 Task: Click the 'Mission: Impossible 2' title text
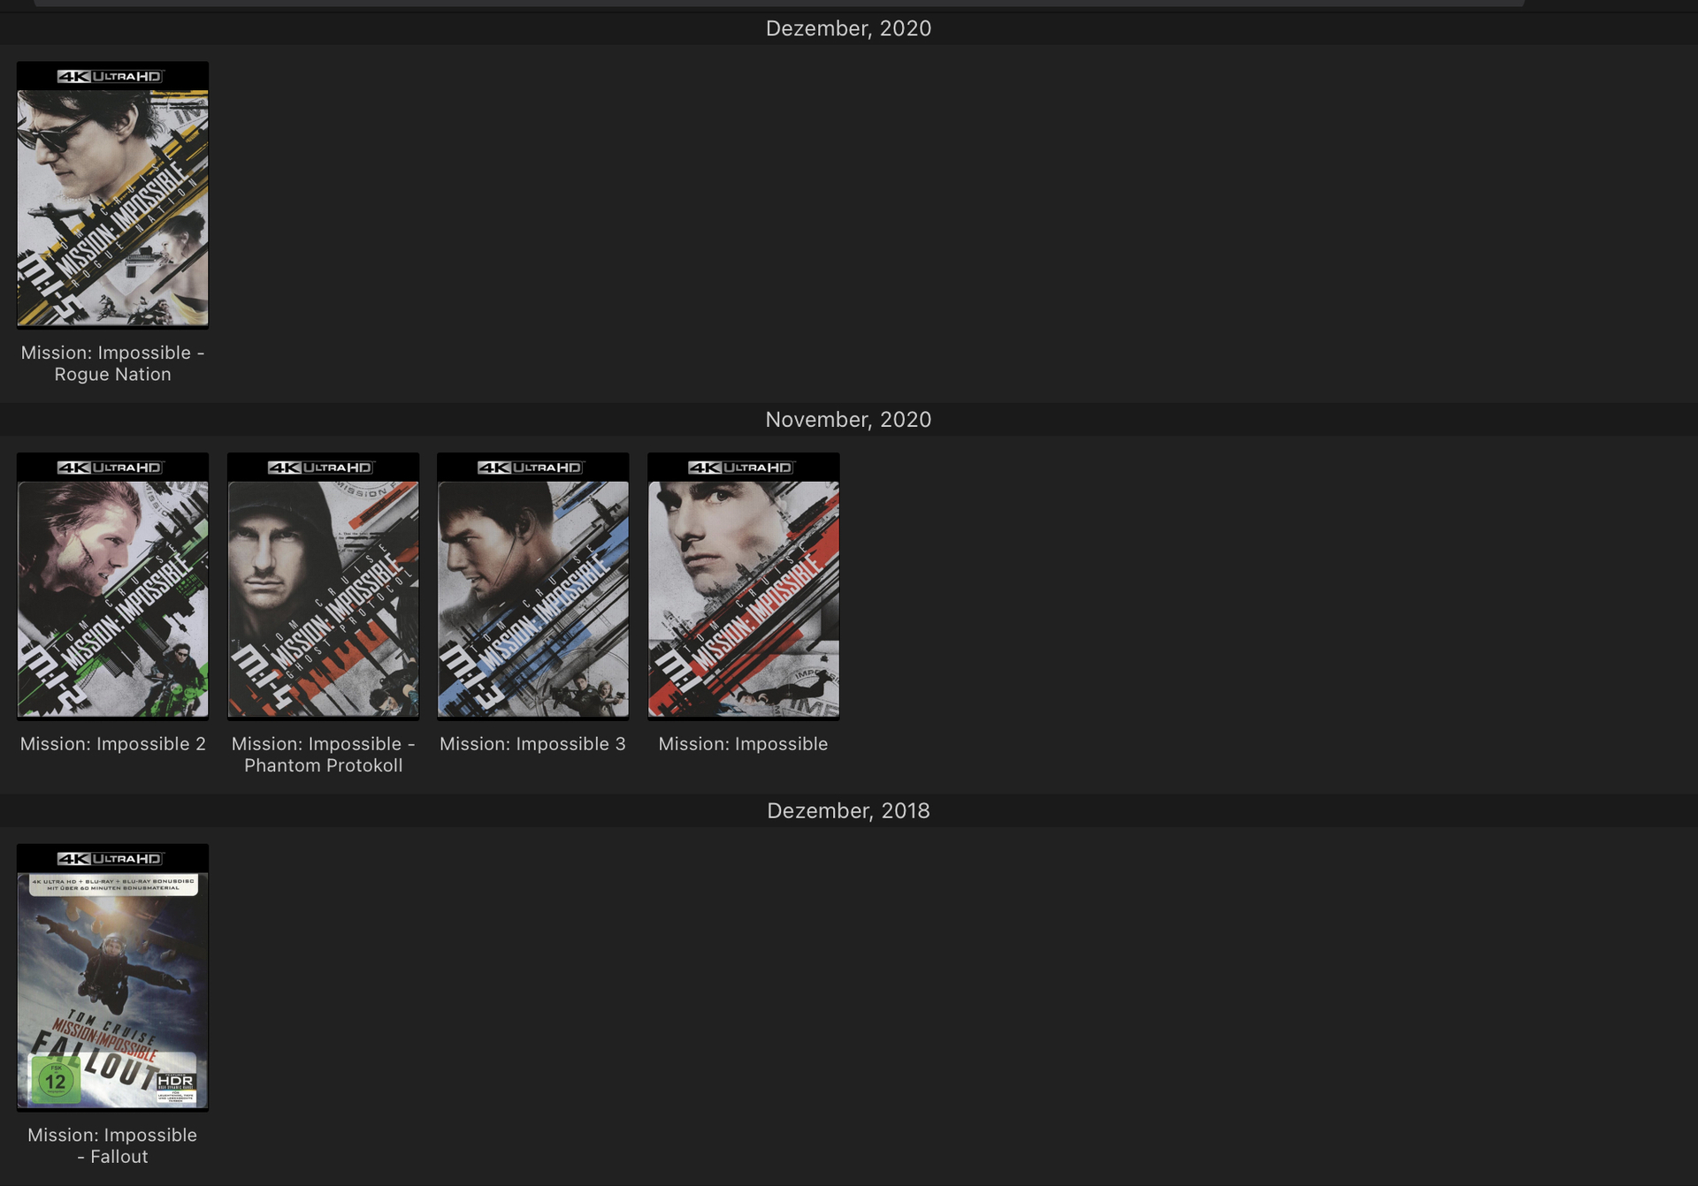112,744
